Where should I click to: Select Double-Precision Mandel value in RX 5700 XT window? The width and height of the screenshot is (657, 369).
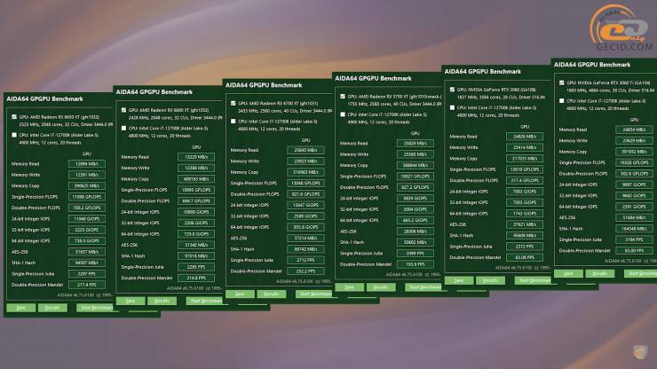(416, 264)
